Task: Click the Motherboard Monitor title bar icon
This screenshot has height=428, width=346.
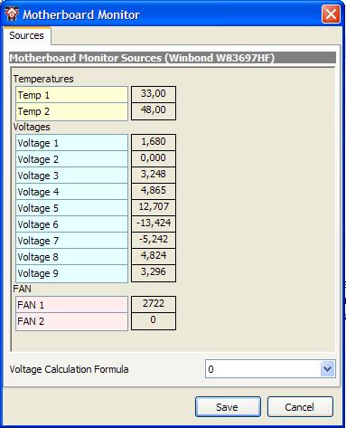Action: [12, 14]
